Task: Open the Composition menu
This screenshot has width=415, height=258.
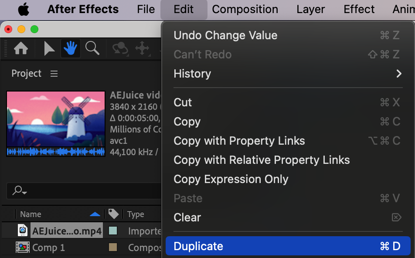Action: (245, 10)
